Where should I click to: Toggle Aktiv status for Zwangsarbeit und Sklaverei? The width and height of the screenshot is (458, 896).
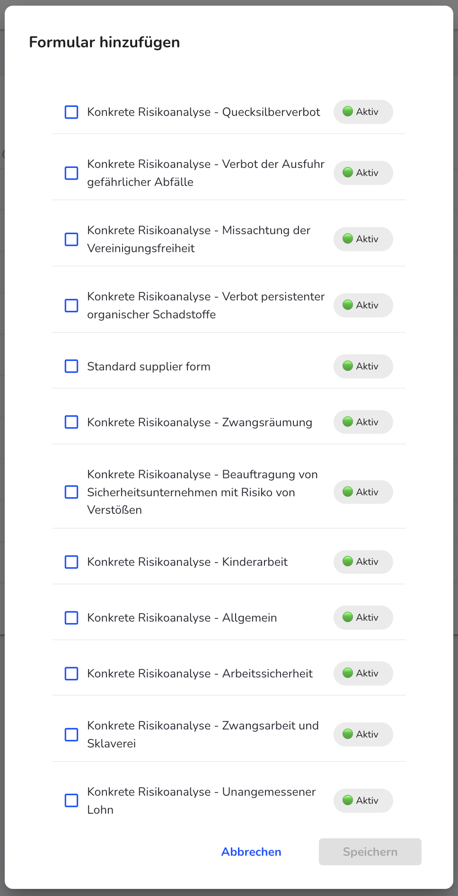point(363,734)
